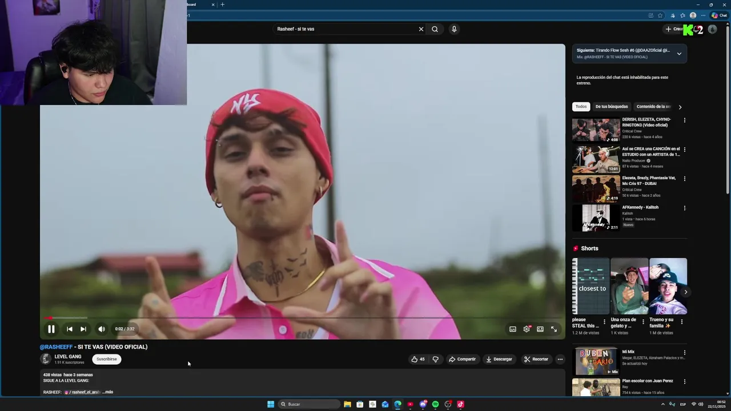
Task: Enter full screen mode on player
Action: [x=554, y=329]
